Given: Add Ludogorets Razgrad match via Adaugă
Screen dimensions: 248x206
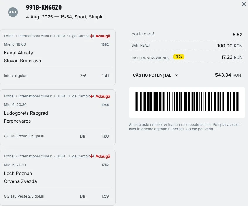Looking at the screenshot, I should click(x=100, y=96).
